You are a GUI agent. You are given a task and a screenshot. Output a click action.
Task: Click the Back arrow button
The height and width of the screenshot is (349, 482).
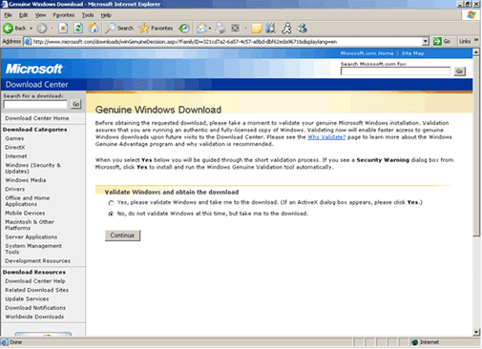[14, 29]
